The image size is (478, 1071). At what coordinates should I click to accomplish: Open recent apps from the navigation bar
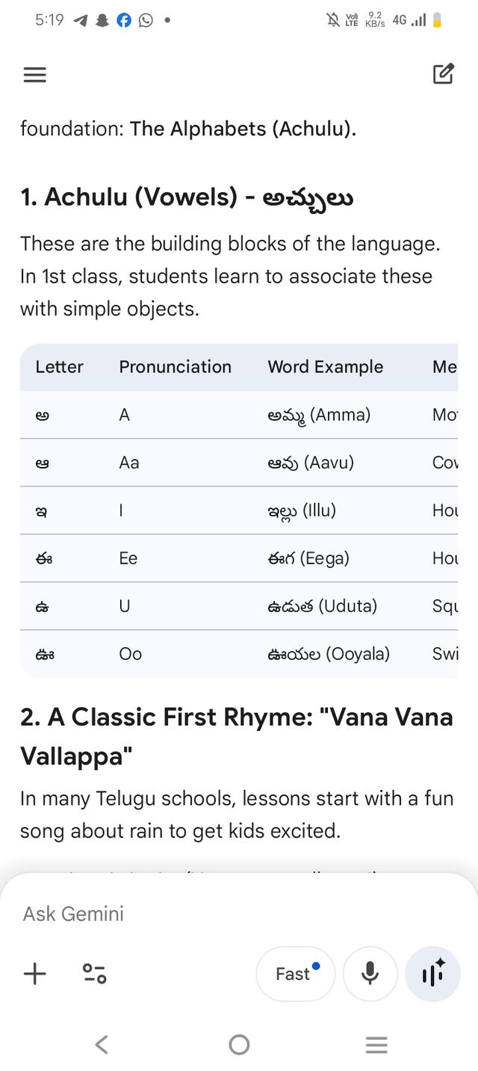pos(376,1045)
